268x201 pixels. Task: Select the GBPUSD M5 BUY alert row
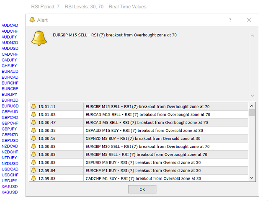pos(142,162)
